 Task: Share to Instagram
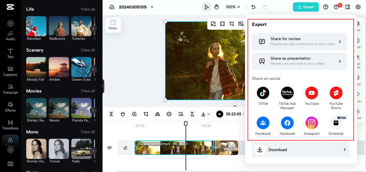312,123
